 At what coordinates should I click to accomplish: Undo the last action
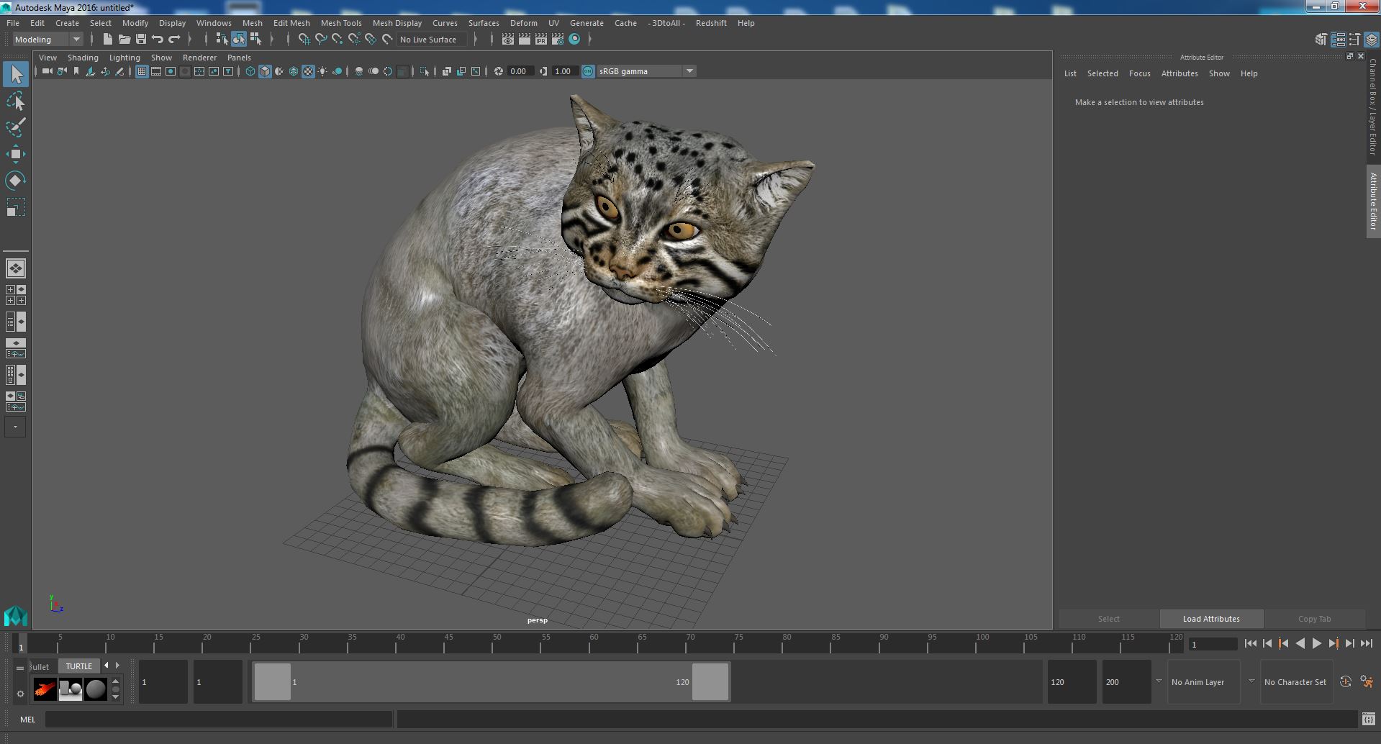[x=158, y=40]
